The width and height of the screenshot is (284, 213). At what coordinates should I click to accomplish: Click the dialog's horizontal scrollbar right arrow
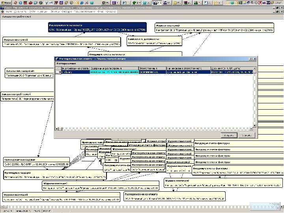[251, 129]
